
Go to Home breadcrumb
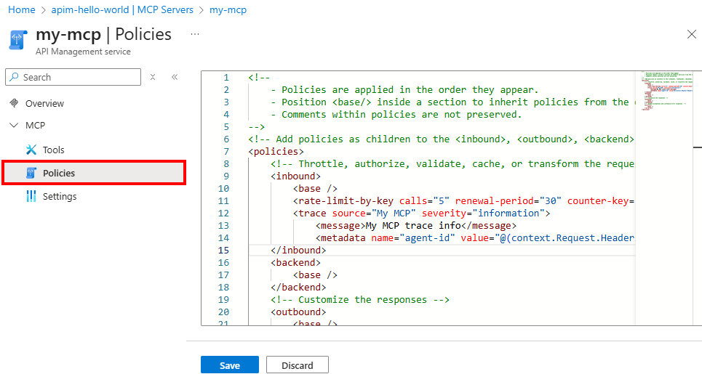tap(22, 10)
